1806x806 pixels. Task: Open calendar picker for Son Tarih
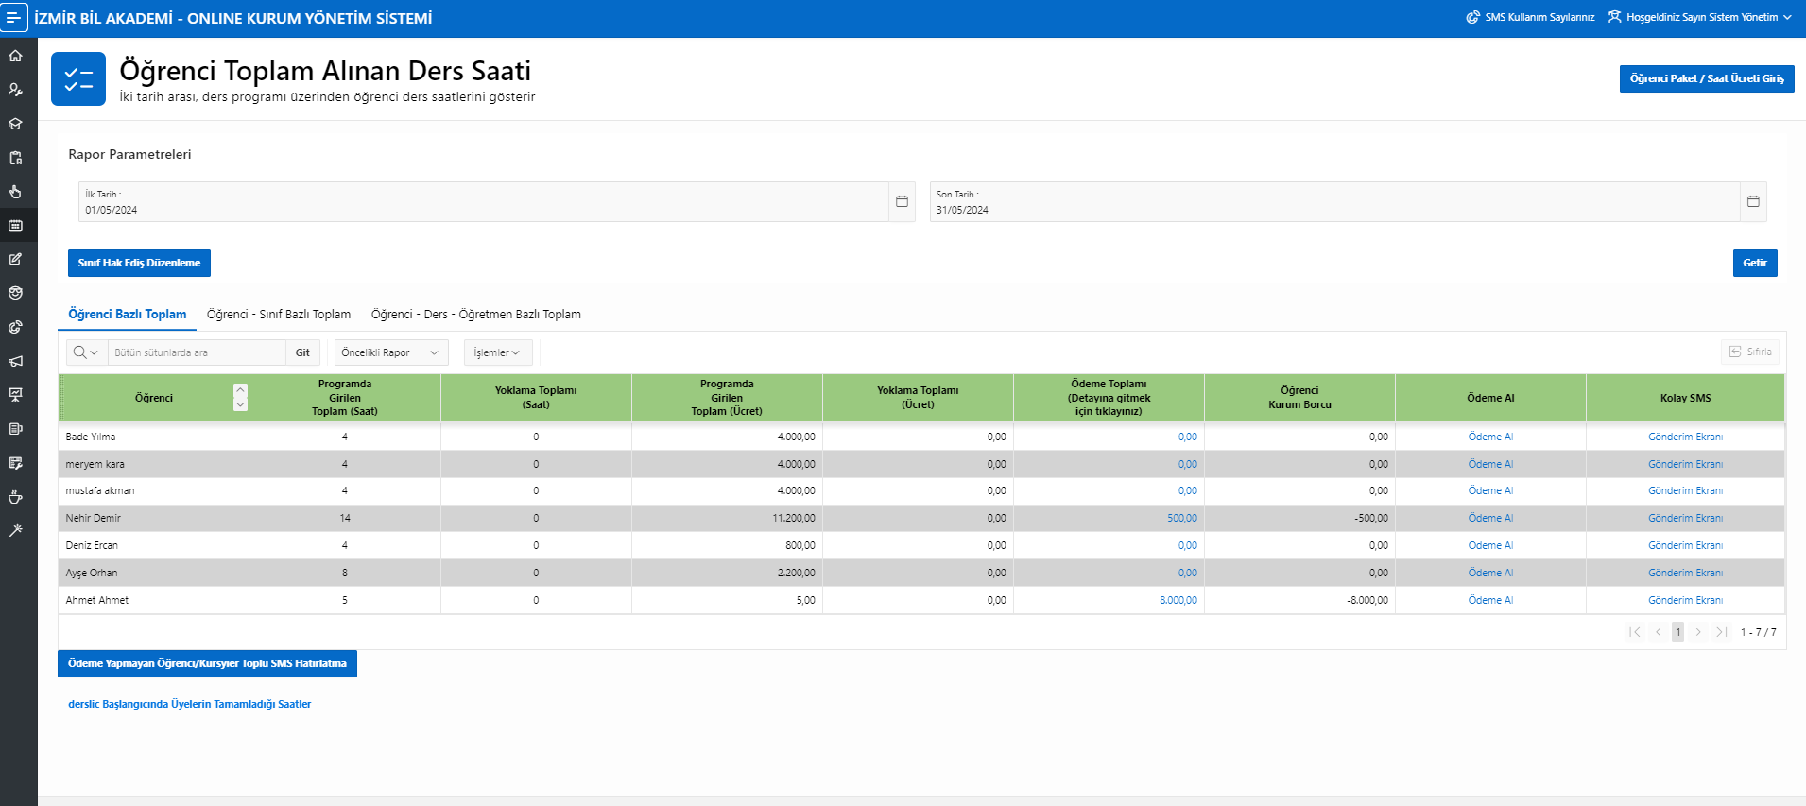tap(1753, 201)
